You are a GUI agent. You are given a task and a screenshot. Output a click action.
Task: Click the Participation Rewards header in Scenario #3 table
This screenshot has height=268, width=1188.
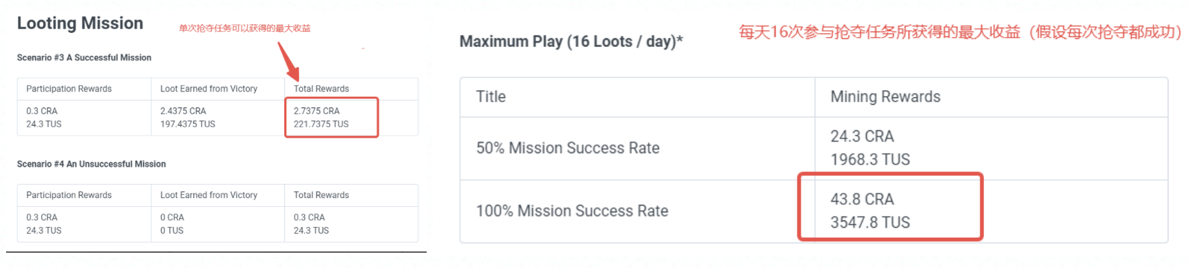pos(69,89)
